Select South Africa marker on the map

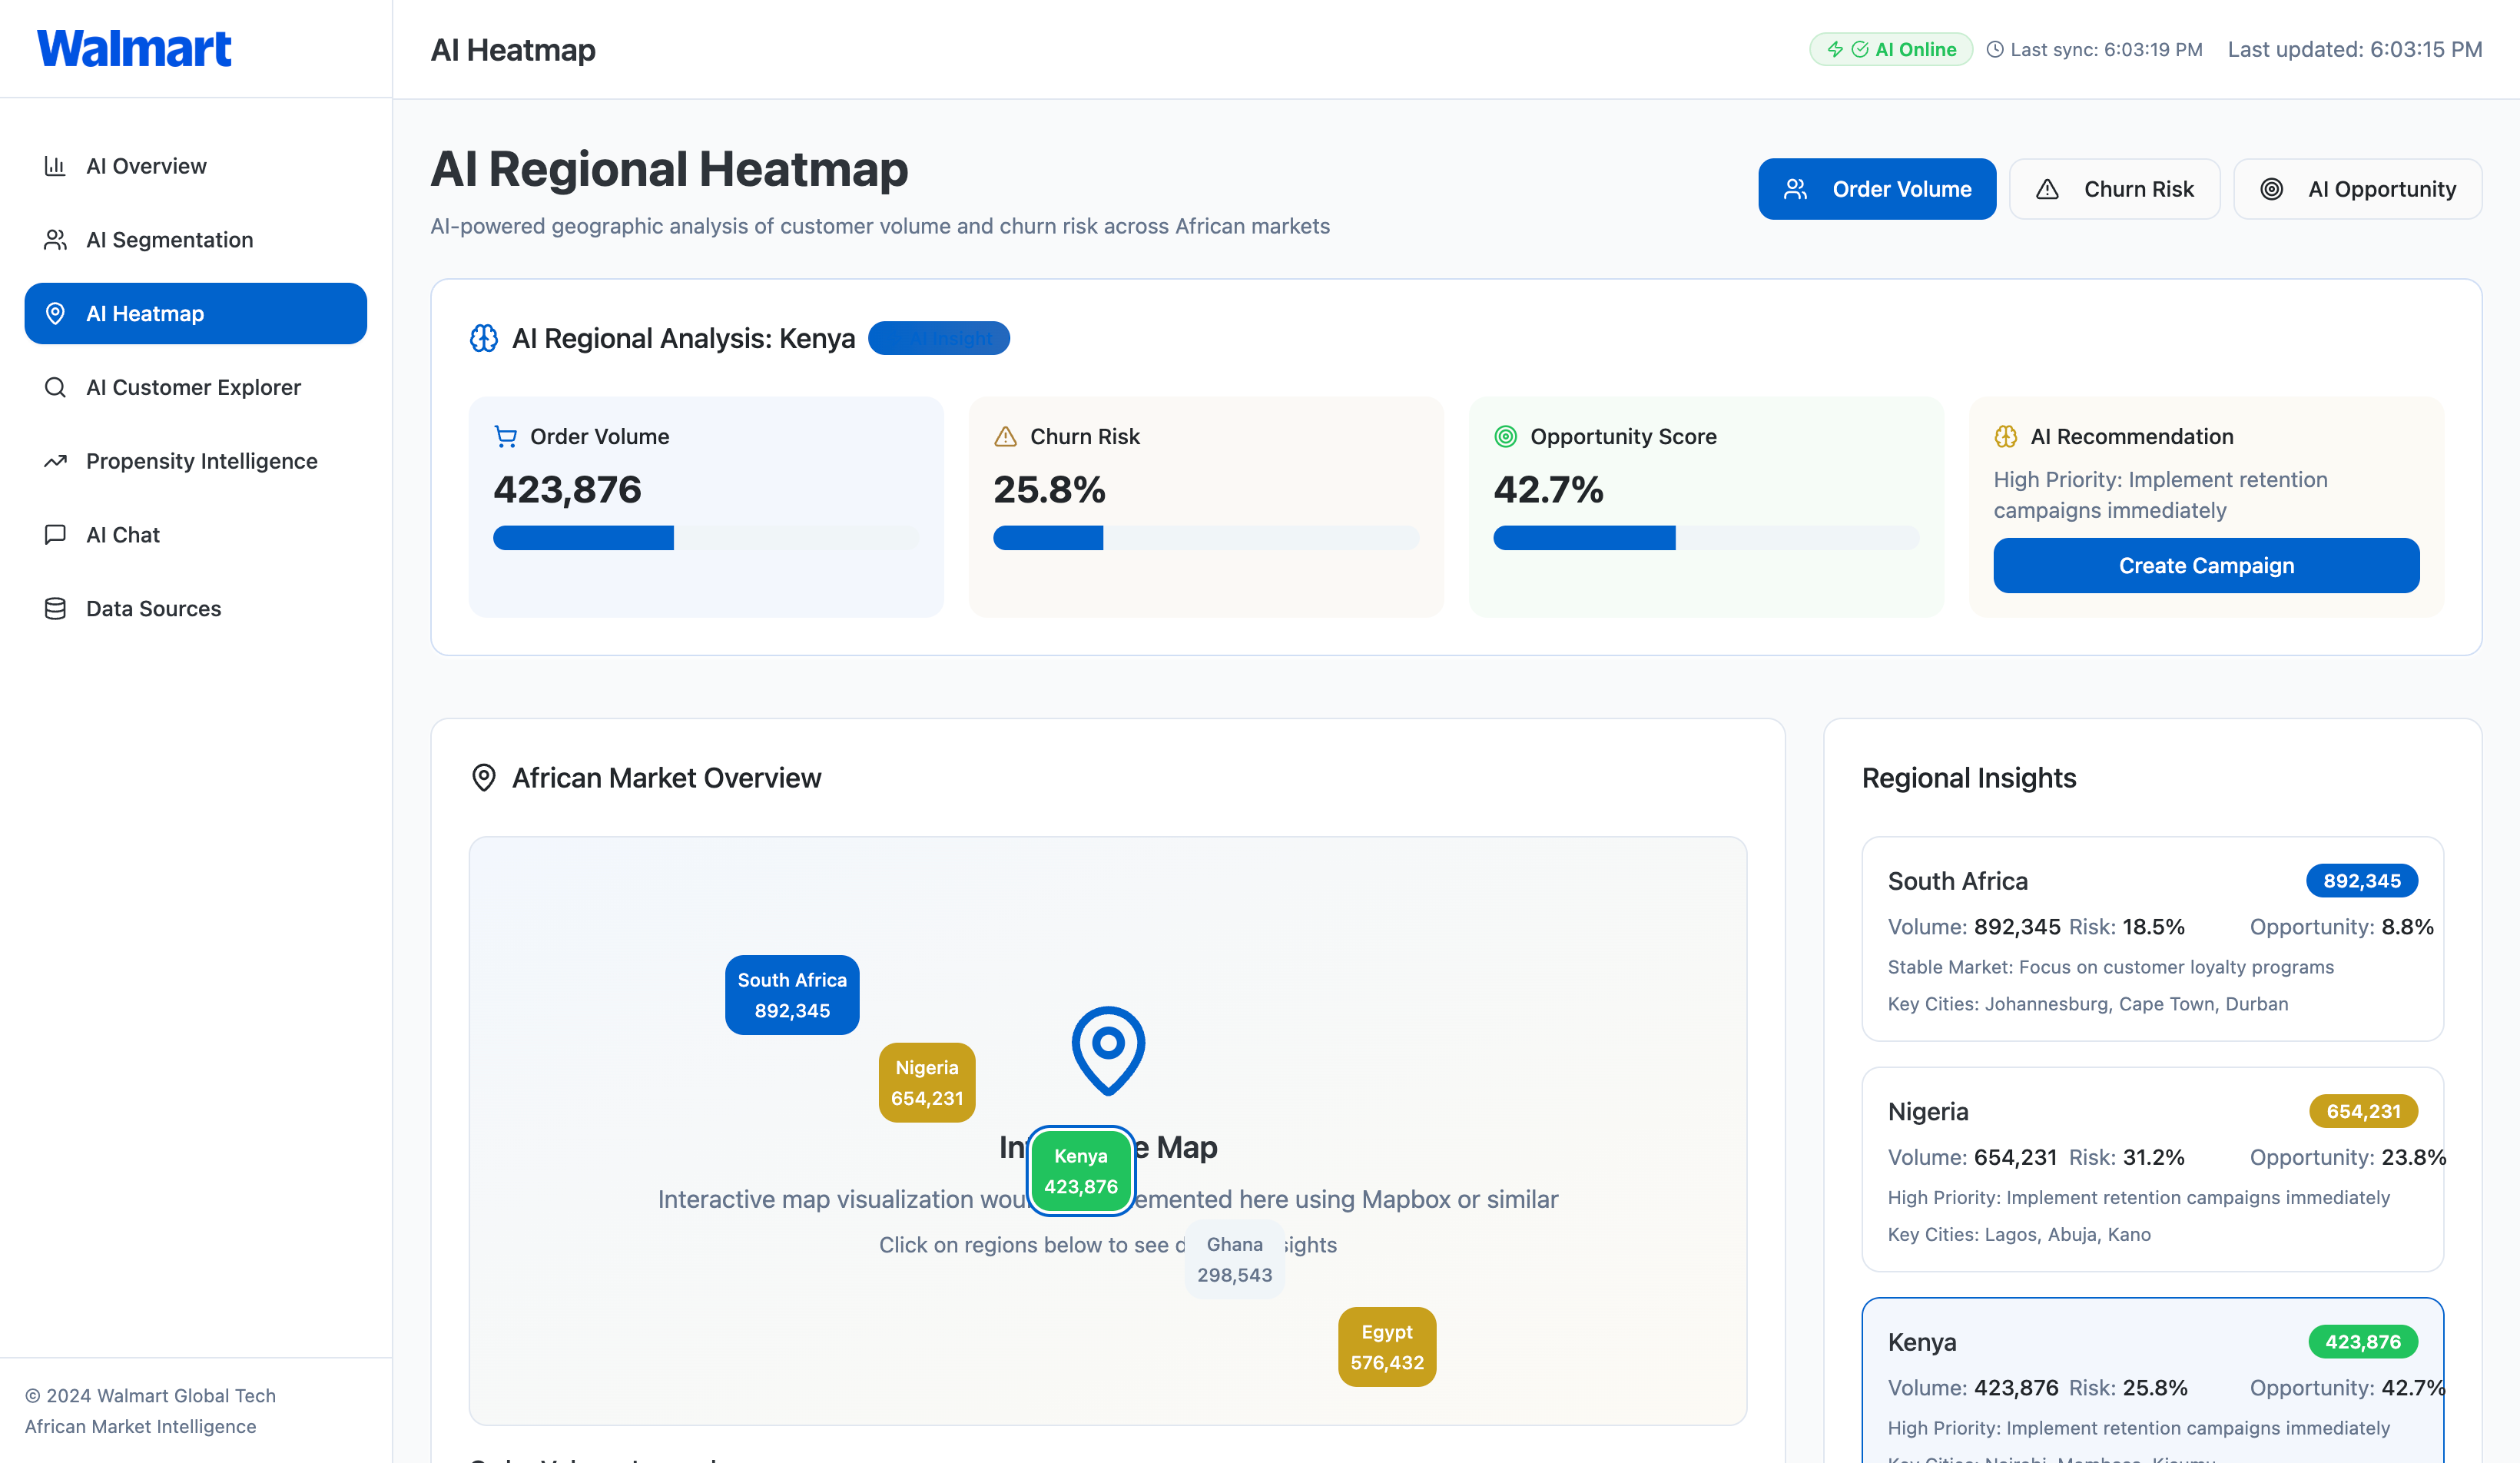pos(792,995)
